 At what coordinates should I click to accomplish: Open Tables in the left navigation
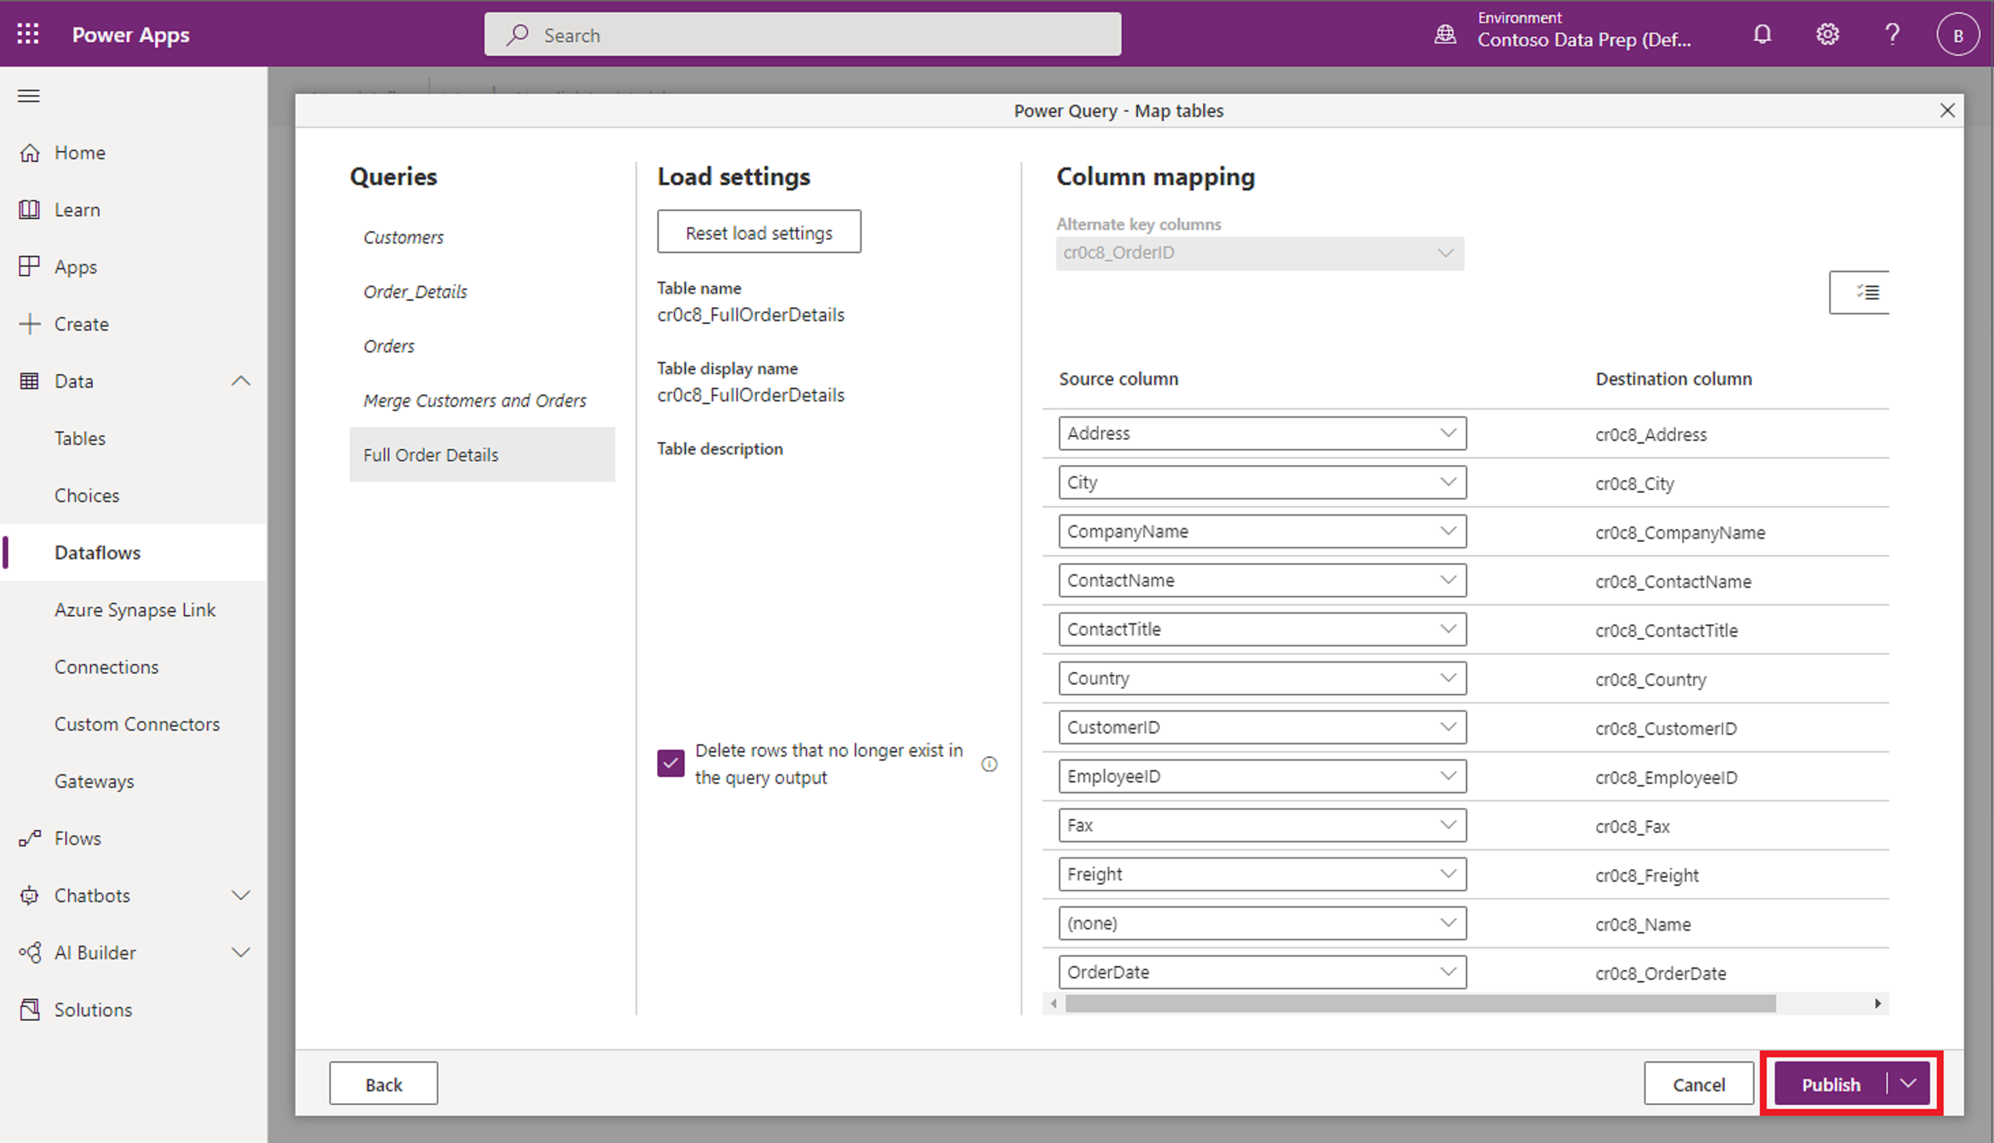(80, 438)
